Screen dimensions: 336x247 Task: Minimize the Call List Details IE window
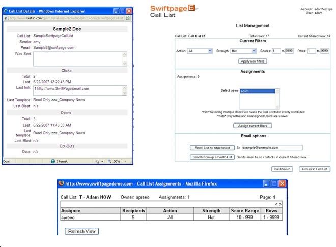pos(116,11)
